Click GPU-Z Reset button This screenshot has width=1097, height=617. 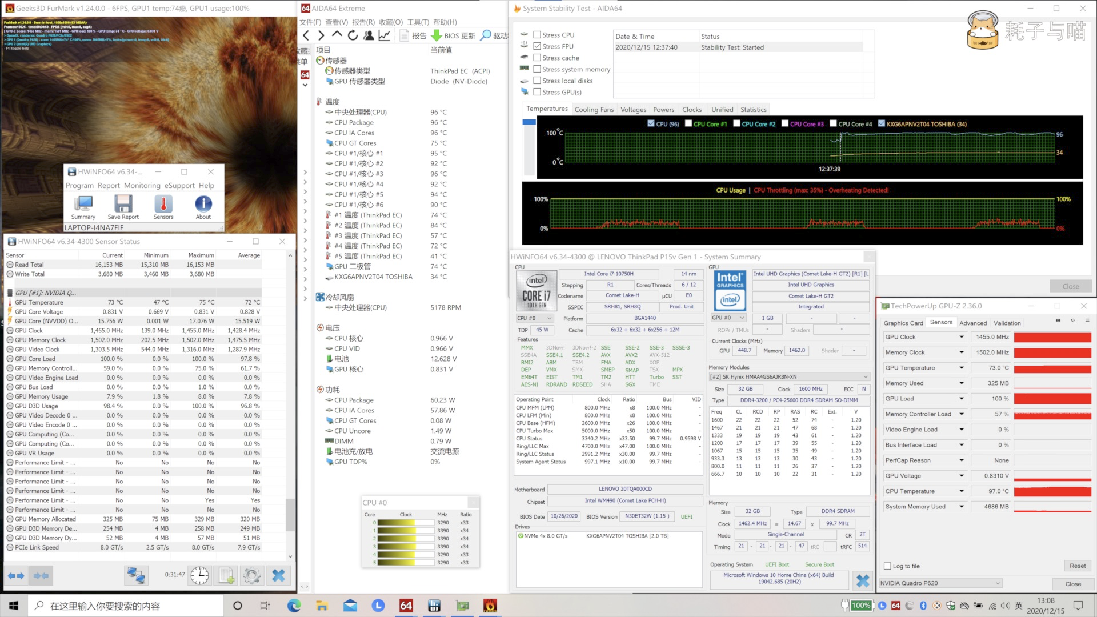tap(1077, 566)
